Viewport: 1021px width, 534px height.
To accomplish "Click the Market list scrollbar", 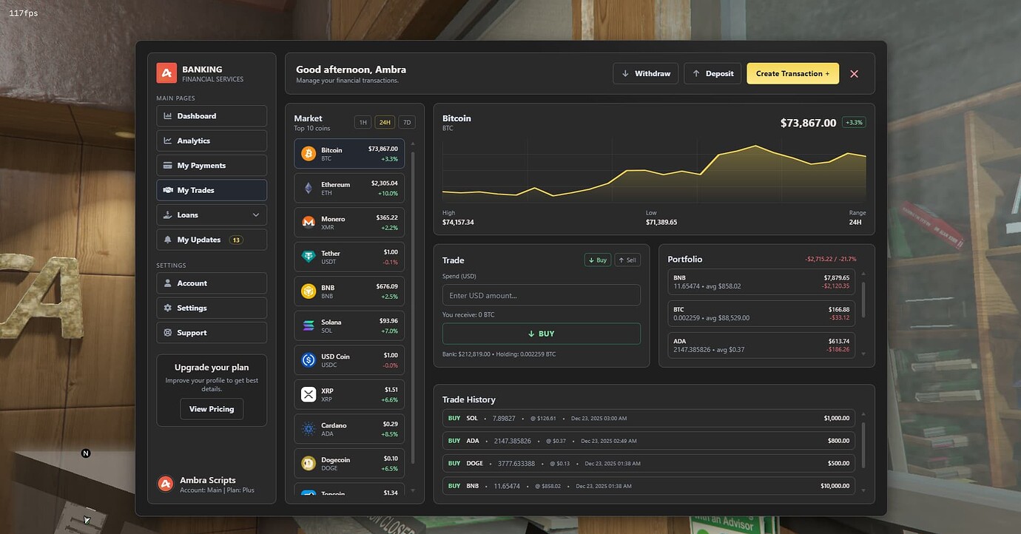I will (x=413, y=308).
